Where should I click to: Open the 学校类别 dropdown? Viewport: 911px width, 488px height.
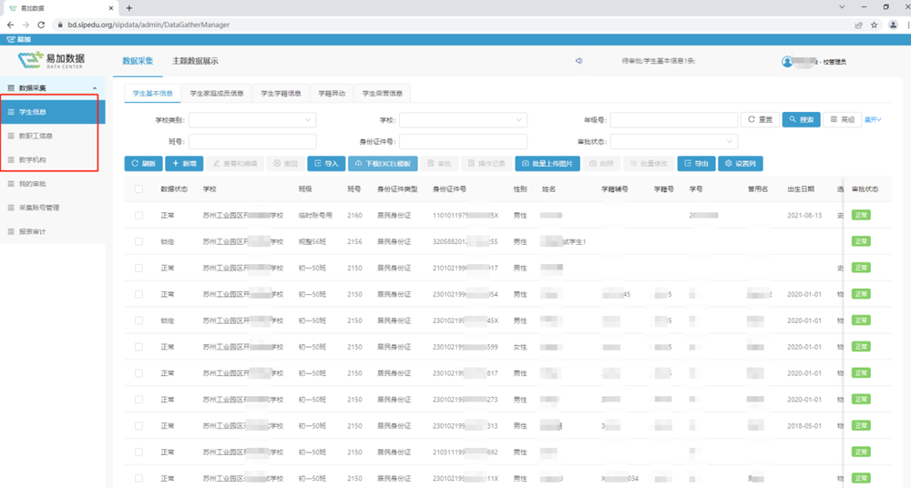(x=252, y=120)
